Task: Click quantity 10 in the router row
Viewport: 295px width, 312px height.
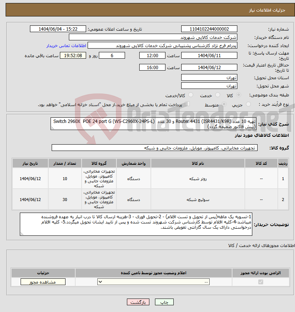Action: 65,179
